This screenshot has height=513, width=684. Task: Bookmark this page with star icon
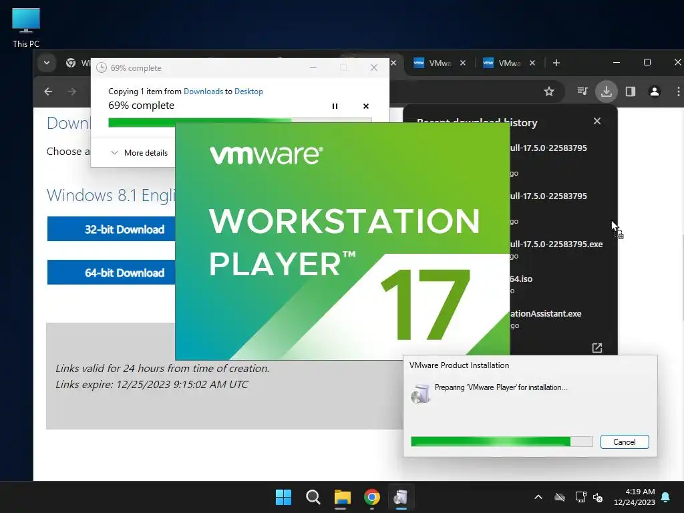549,92
